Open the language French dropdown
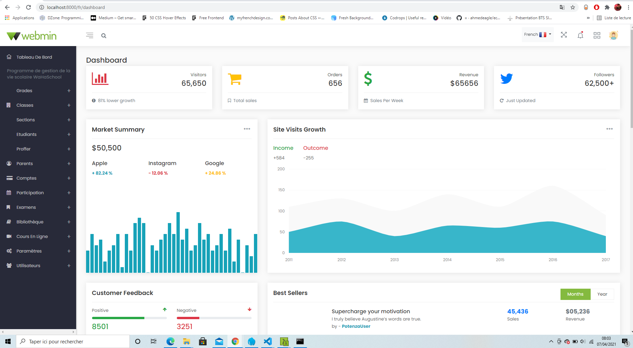The image size is (633, 348). point(538,34)
